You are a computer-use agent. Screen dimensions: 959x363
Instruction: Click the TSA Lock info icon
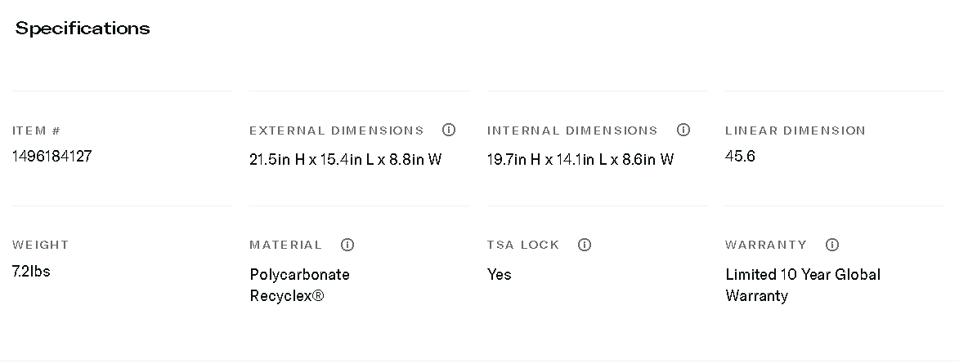[x=585, y=245]
